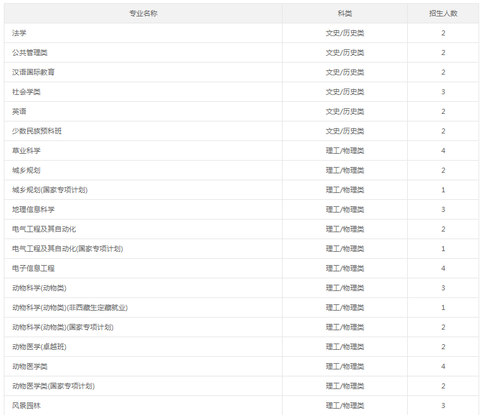Click 文史/历史类 in the 汉语国际教育 row
Viewport: 483px width, 415px height.
tap(345, 72)
